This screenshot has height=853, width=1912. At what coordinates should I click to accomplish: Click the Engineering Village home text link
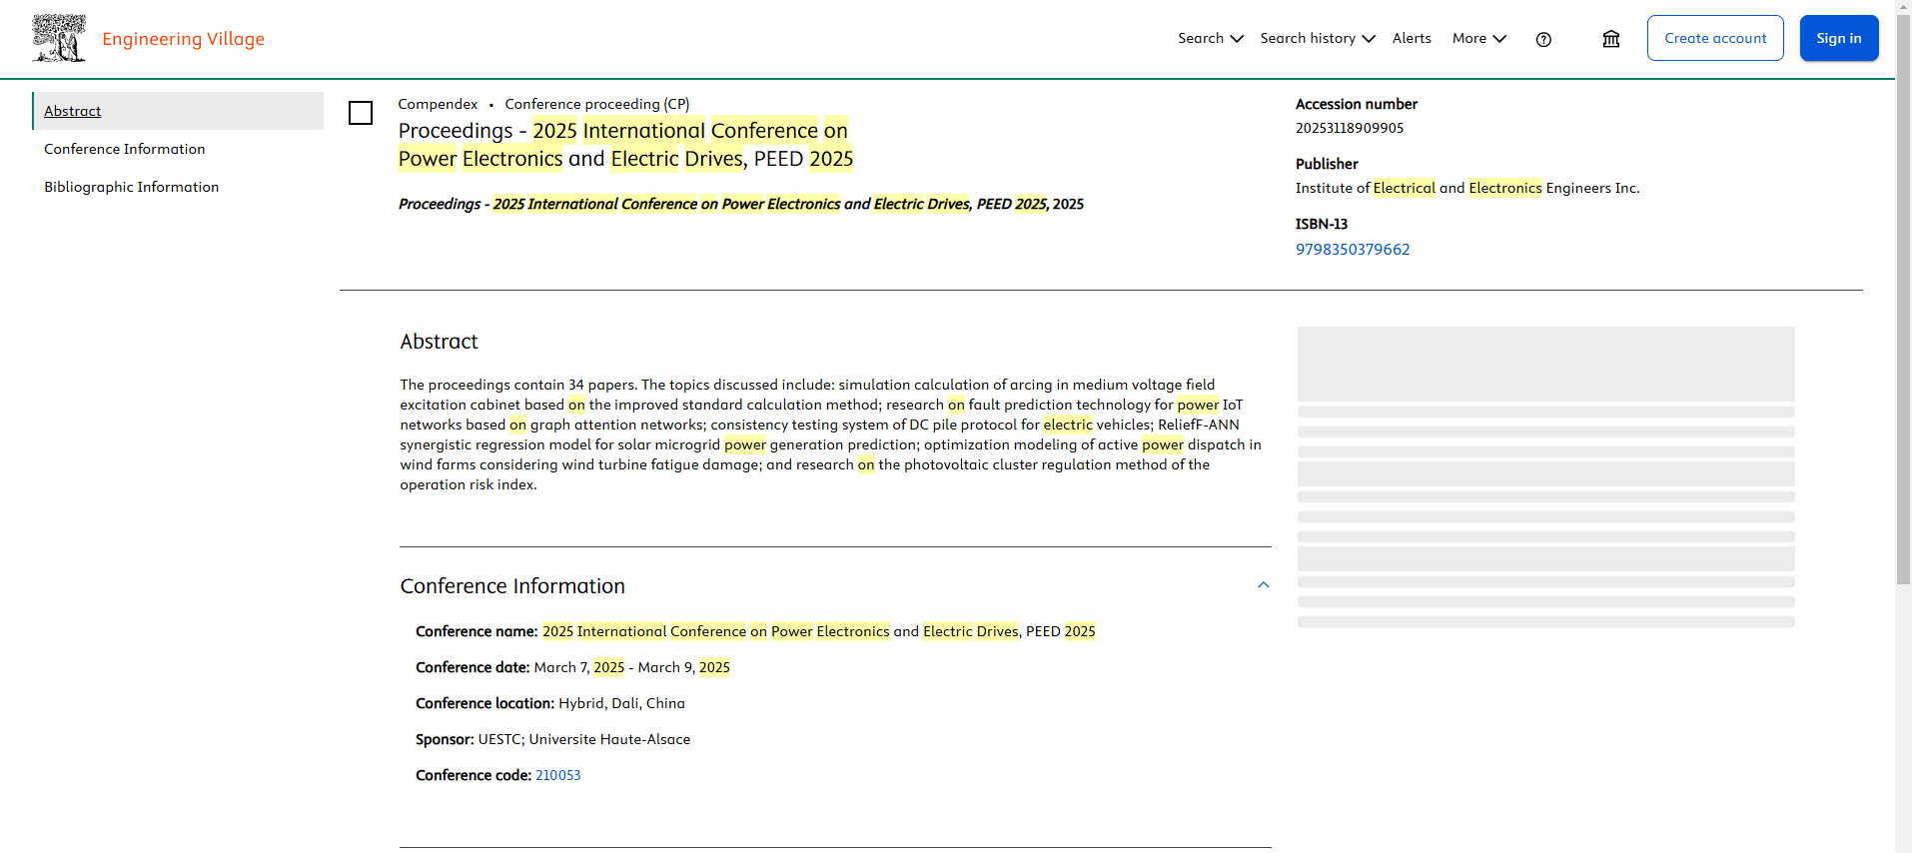point(183,39)
